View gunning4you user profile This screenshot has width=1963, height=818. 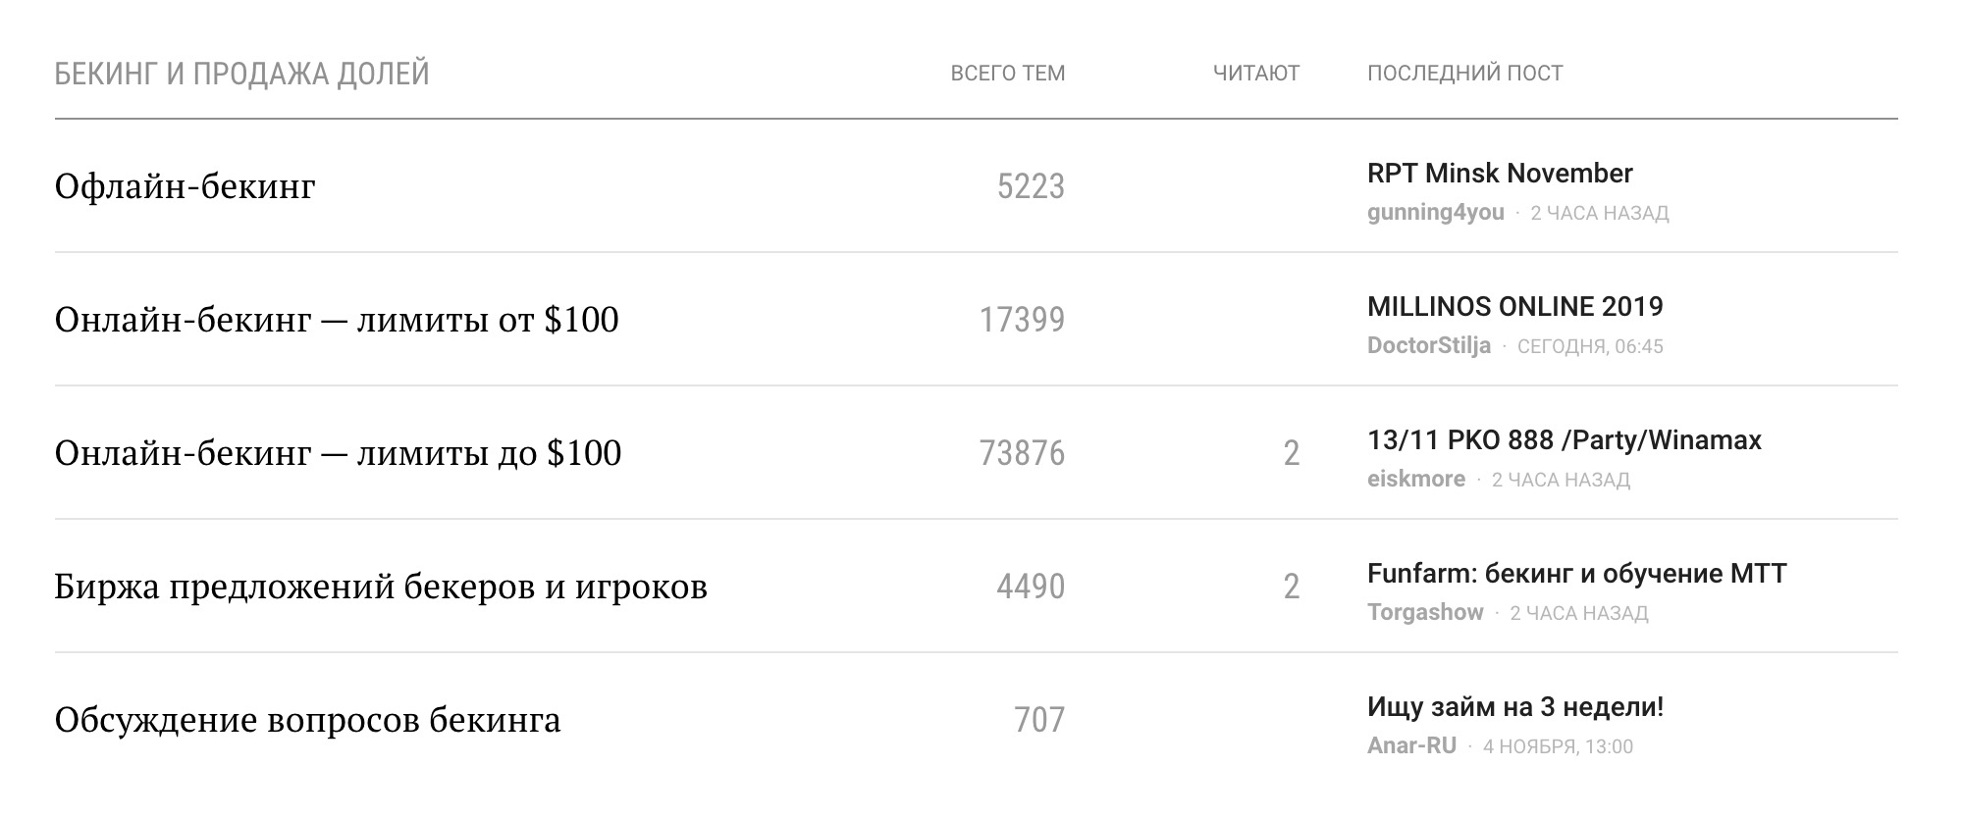(1435, 213)
